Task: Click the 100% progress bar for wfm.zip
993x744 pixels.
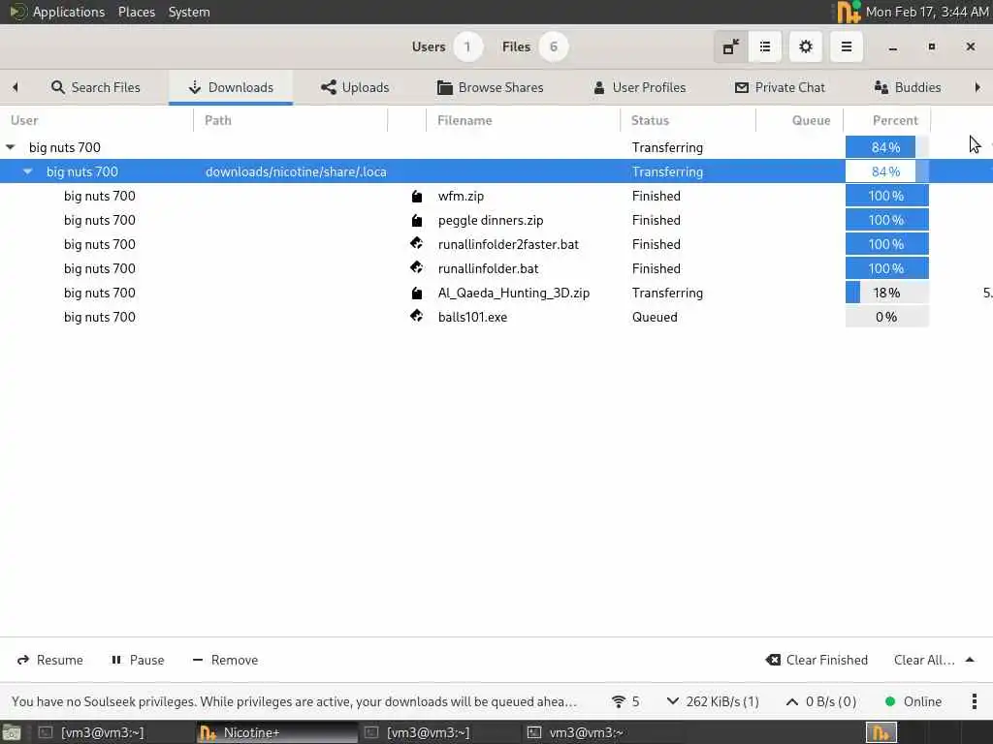Action: (886, 196)
